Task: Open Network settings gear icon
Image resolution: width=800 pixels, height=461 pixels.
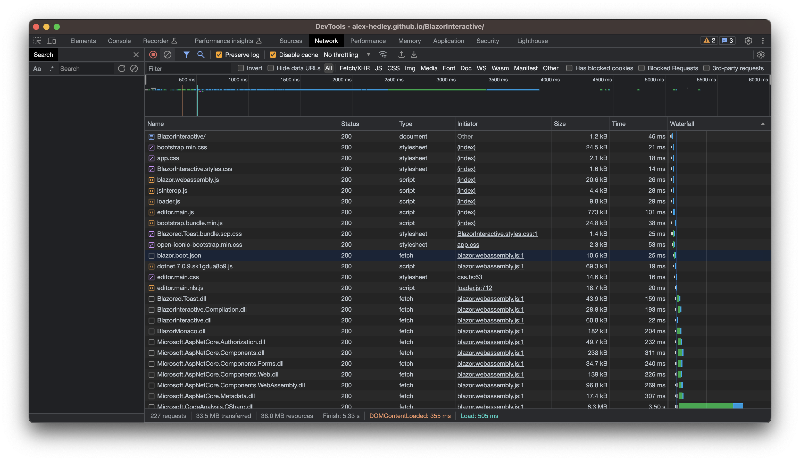Action: pos(761,55)
